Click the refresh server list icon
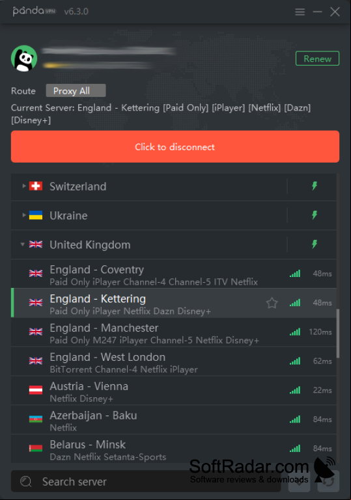The height and width of the screenshot is (500, 351). [328, 481]
